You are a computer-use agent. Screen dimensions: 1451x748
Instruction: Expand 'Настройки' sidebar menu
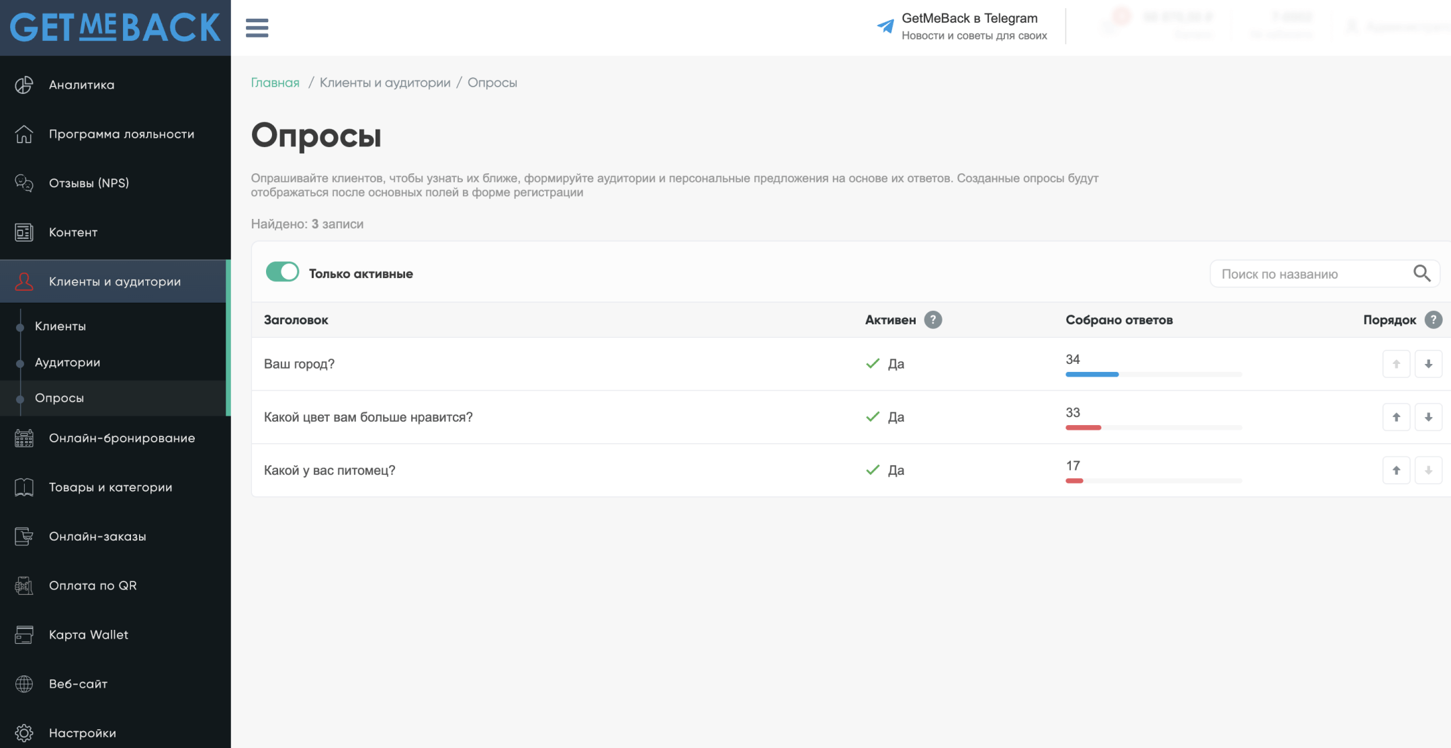click(x=82, y=733)
